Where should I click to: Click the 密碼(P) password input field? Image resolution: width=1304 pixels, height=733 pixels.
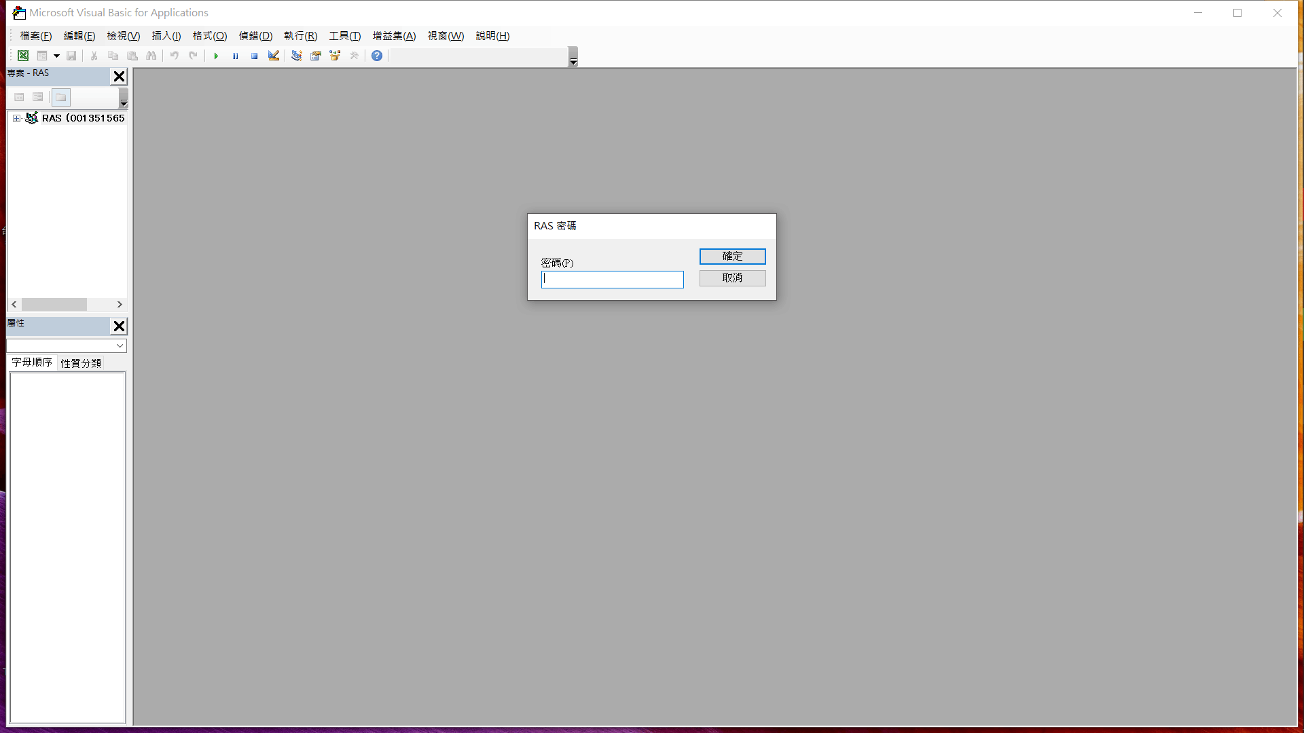[x=612, y=279]
